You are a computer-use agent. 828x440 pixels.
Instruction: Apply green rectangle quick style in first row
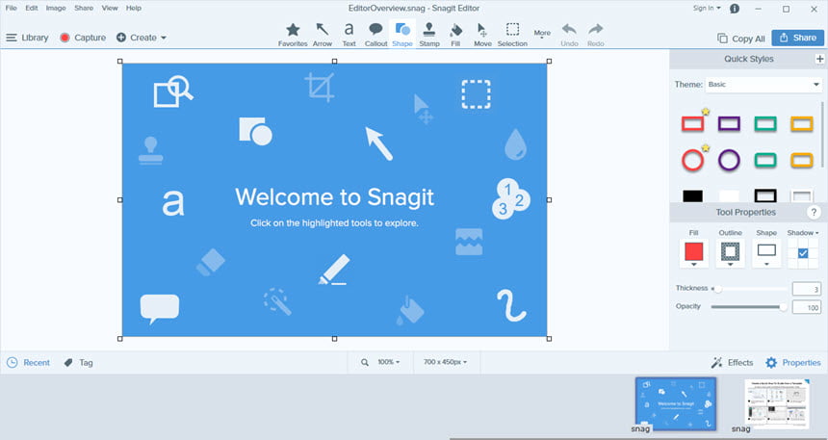tap(765, 123)
